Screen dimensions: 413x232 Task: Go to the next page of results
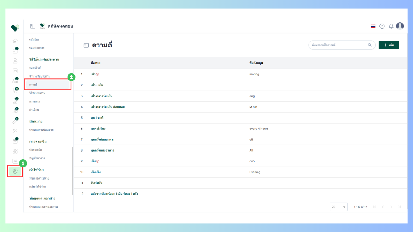coord(391,207)
